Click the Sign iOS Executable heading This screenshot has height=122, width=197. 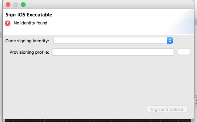coord(29,15)
